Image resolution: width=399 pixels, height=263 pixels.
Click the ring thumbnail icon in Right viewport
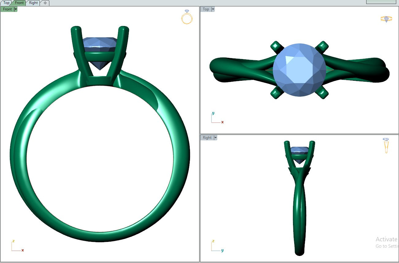tap(386, 146)
